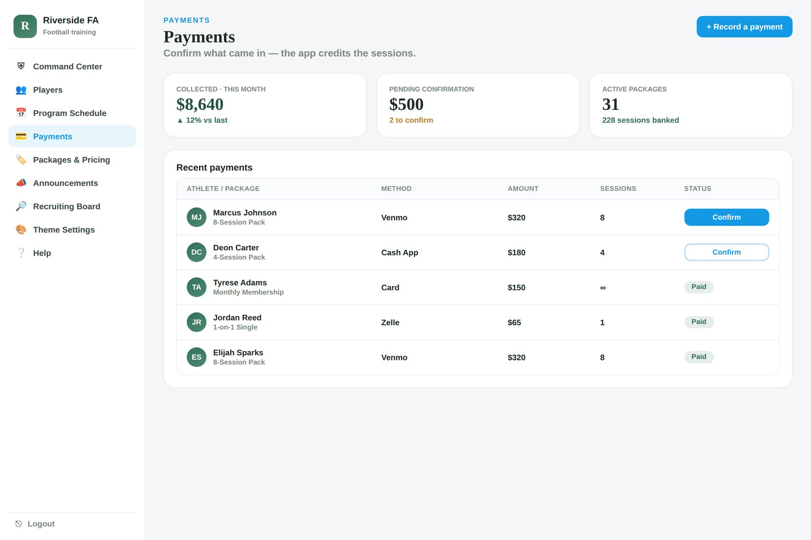This screenshot has height=540, width=811.
Task: Click the Players people icon
Action: click(21, 90)
